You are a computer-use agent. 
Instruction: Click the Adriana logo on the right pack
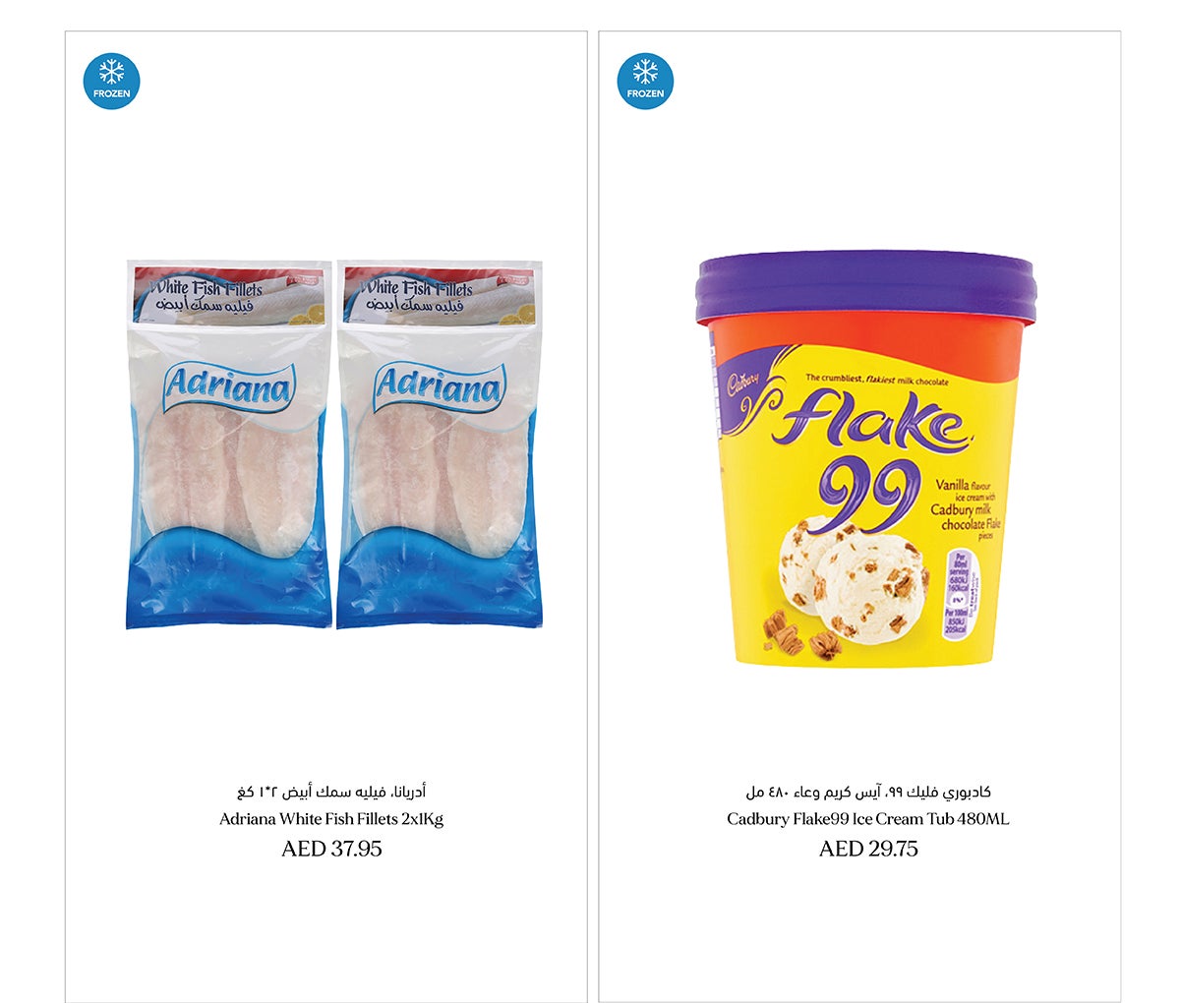[439, 387]
